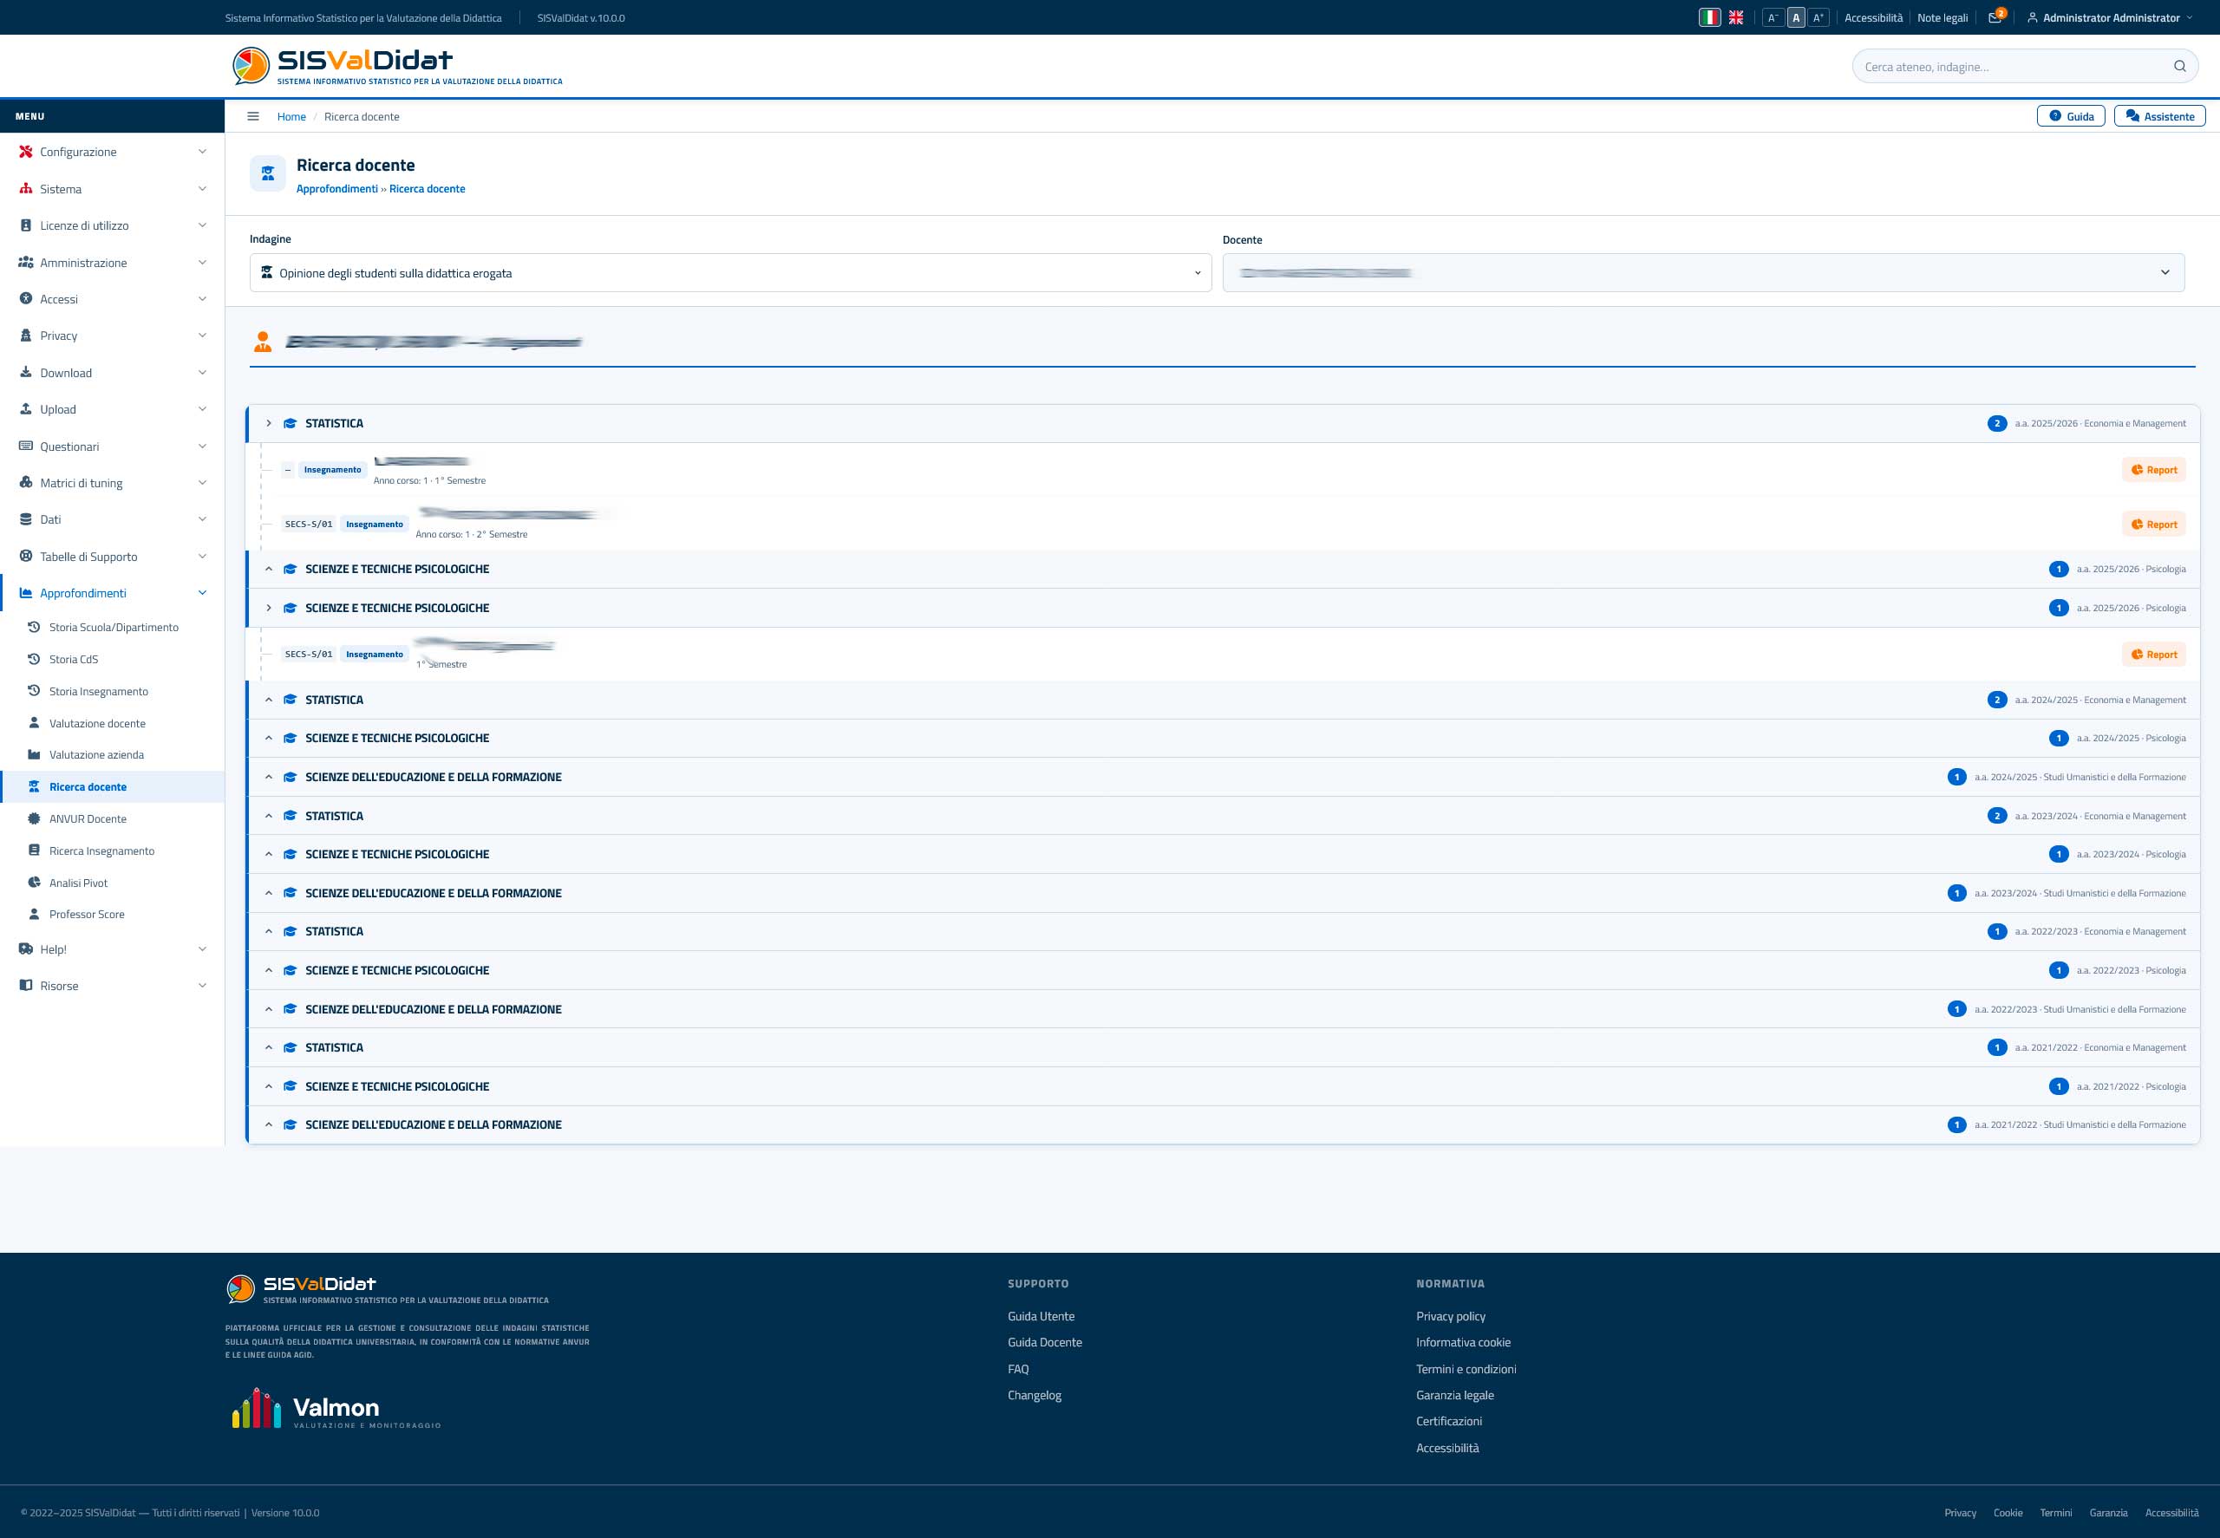Open Administrator Administrator user menu
The image size is (2220, 1538).
pos(2109,17)
